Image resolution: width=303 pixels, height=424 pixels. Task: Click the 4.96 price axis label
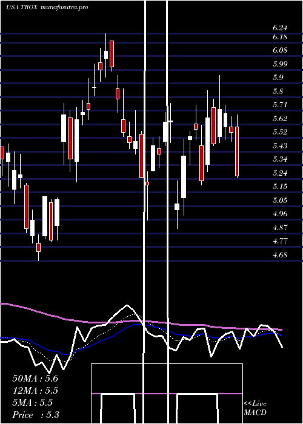(x=280, y=214)
